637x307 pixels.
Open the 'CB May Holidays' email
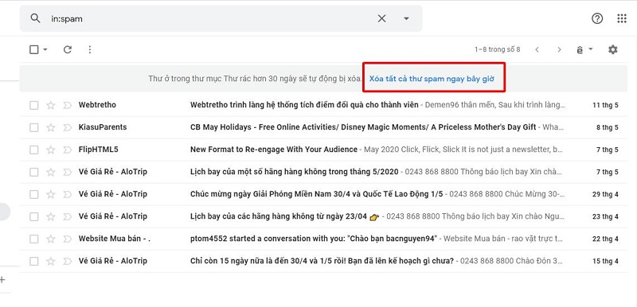[x=323, y=128]
